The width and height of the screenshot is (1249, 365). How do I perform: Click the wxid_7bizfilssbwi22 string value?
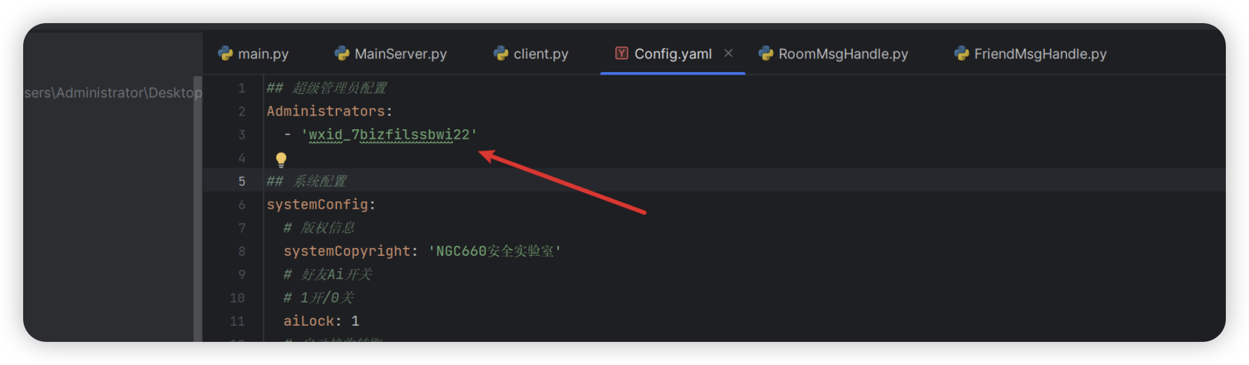click(389, 135)
